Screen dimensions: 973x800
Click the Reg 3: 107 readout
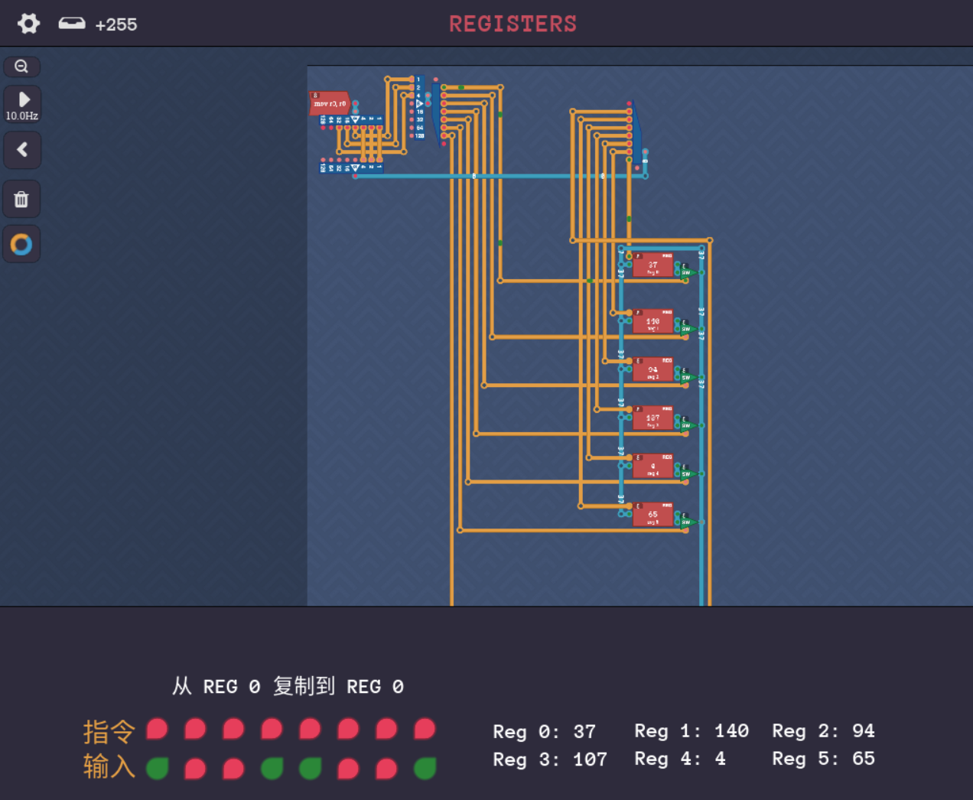549,759
